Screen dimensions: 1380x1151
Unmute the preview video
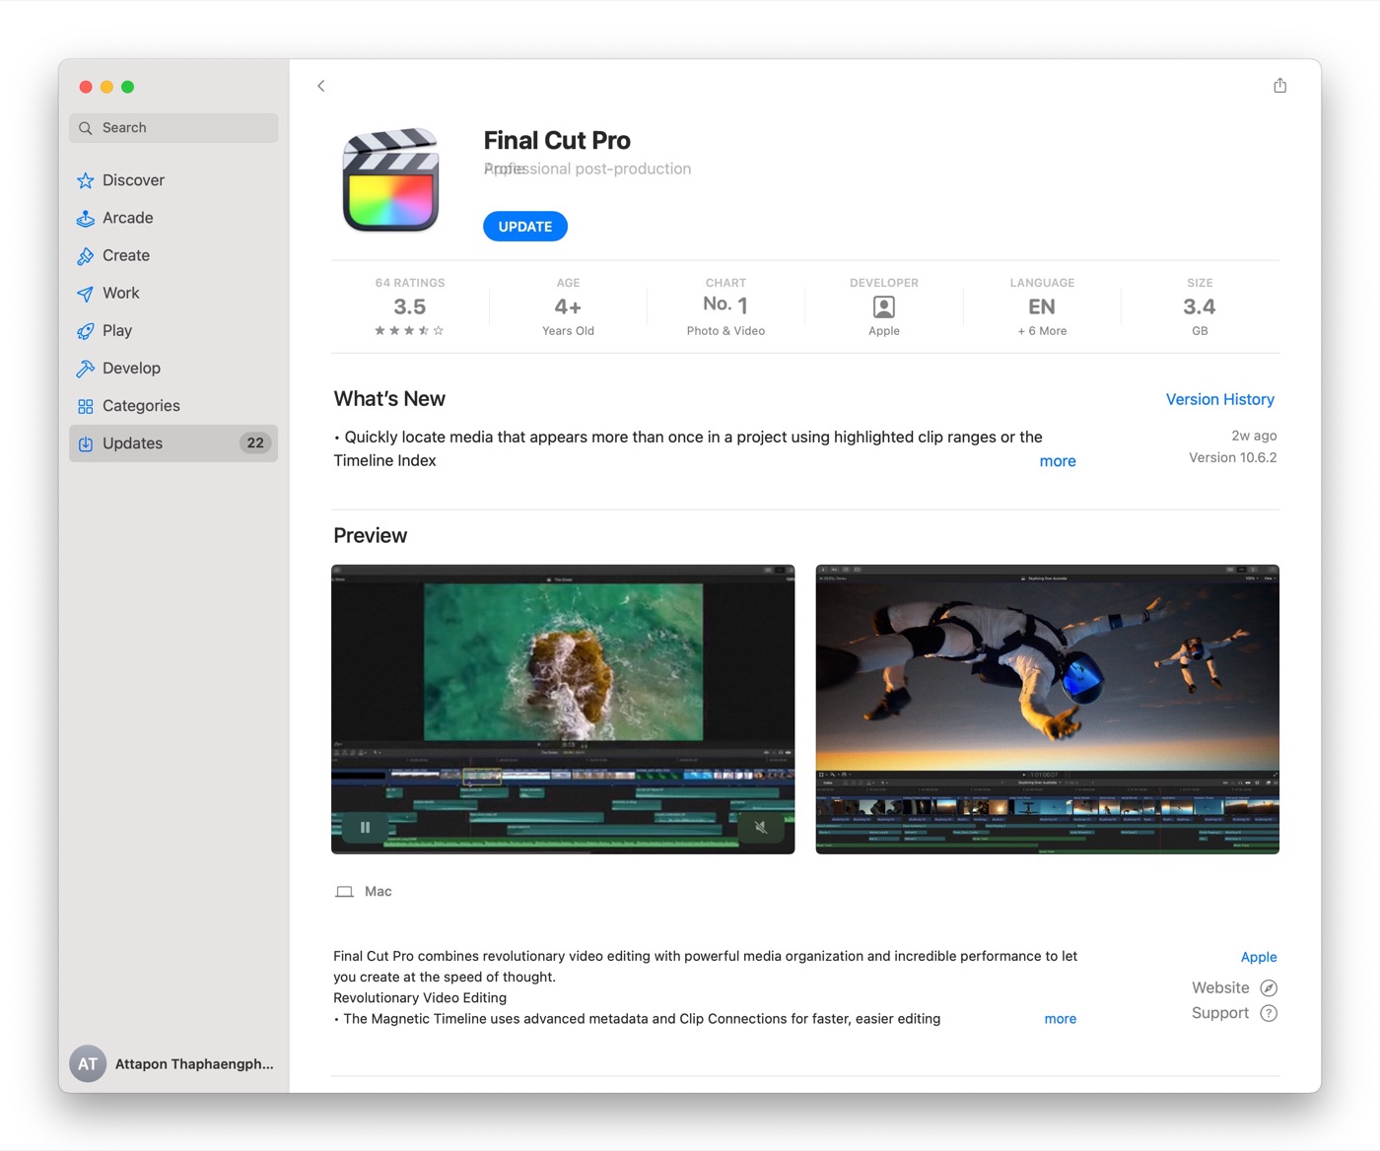(761, 828)
